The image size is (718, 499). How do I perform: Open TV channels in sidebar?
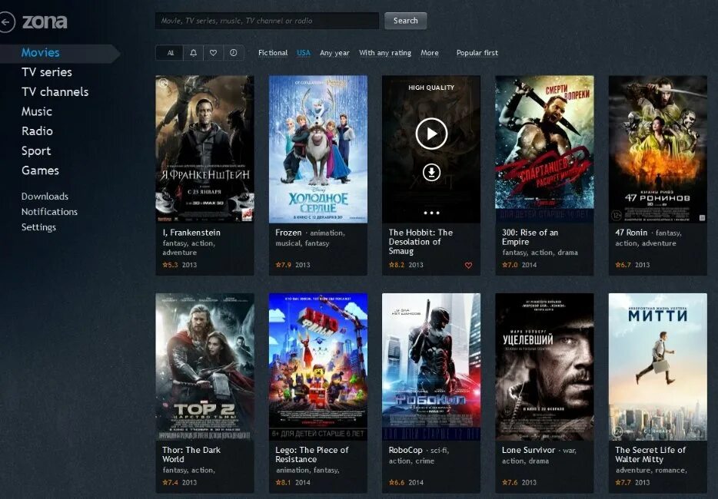coord(55,92)
